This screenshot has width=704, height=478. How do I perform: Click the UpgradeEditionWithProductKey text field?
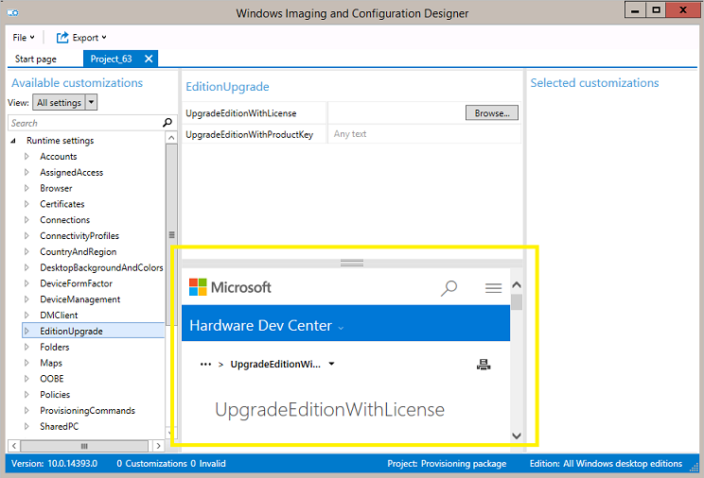point(424,134)
